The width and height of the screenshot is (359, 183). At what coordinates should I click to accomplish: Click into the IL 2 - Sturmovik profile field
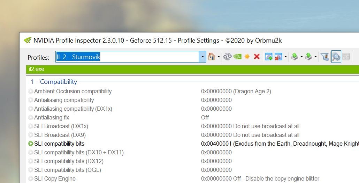127,57
